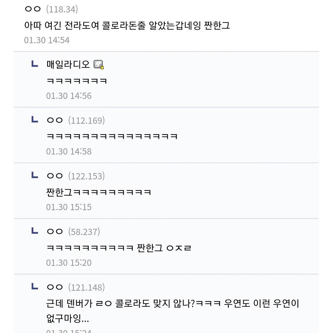Click the reply ending with 짠한그 ㅇㅈㄹ

(119, 248)
